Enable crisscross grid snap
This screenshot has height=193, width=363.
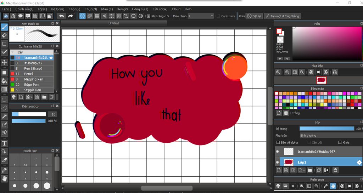(97, 16)
